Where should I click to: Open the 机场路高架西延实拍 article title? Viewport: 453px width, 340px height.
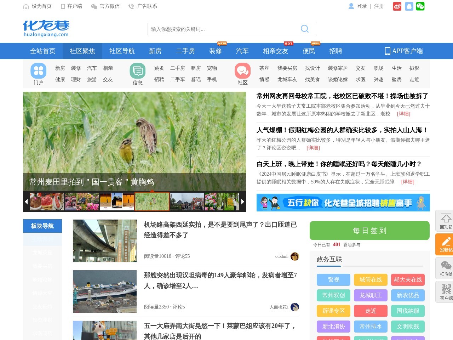click(x=220, y=230)
